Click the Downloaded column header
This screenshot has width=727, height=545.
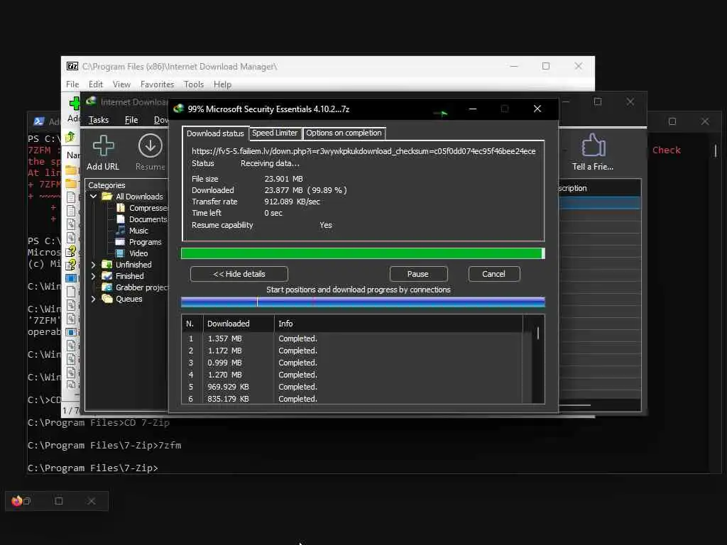pyautogui.click(x=239, y=324)
